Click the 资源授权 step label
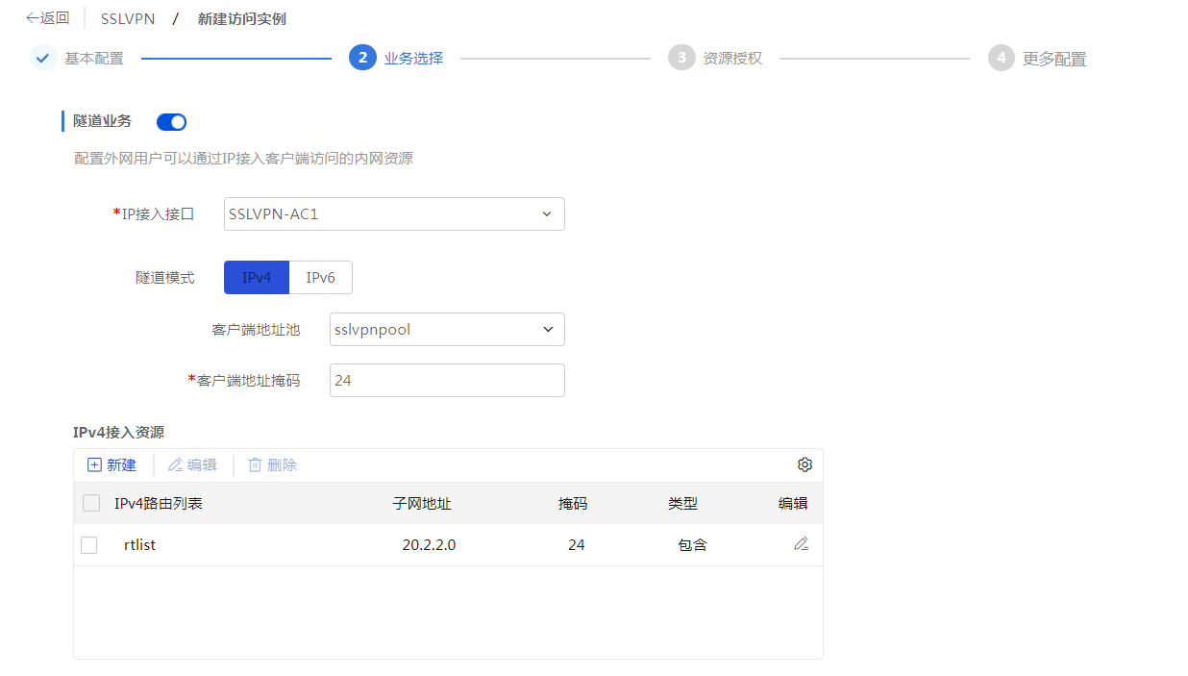Viewport: 1188px width, 676px height. (732, 59)
